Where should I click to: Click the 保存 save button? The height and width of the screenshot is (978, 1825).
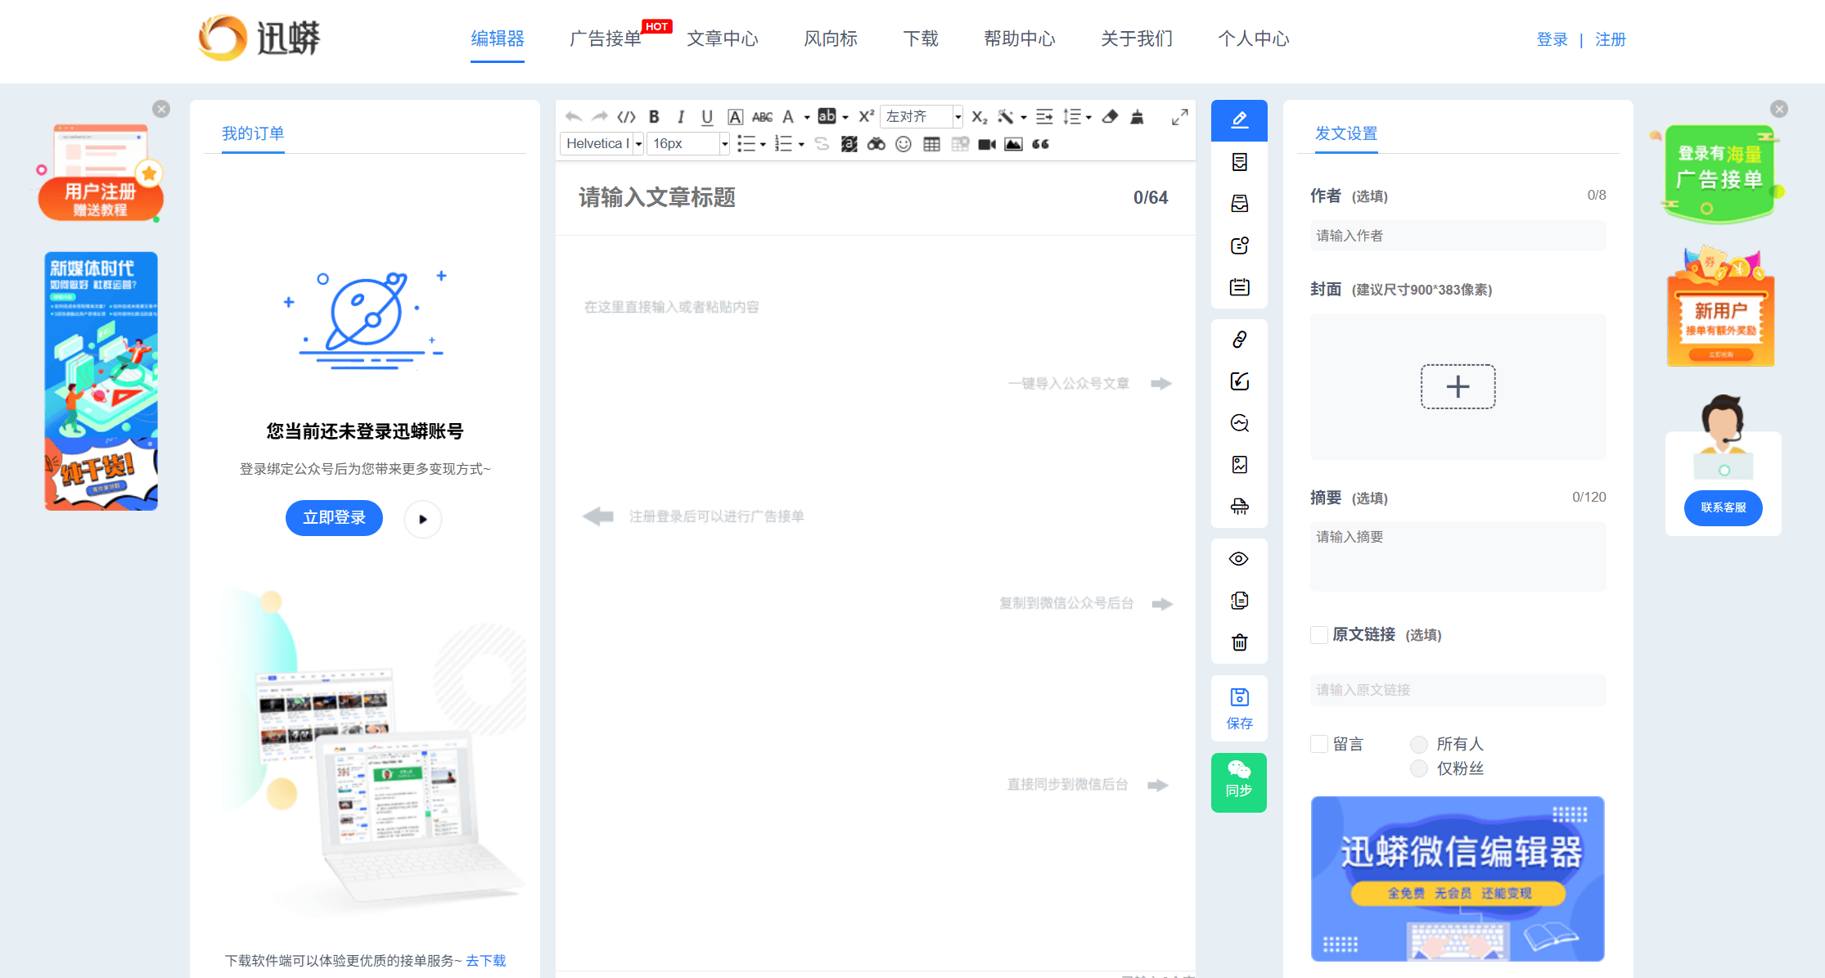1239,709
